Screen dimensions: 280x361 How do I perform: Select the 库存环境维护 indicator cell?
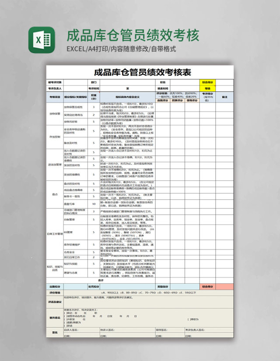click(76, 244)
